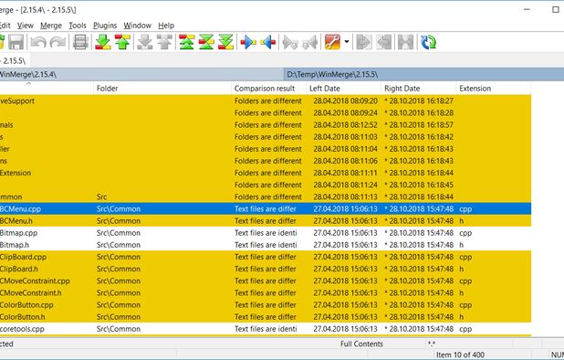Click the grayed report/columns toolbar icon
This screenshot has width=564, height=360.
click(x=81, y=42)
